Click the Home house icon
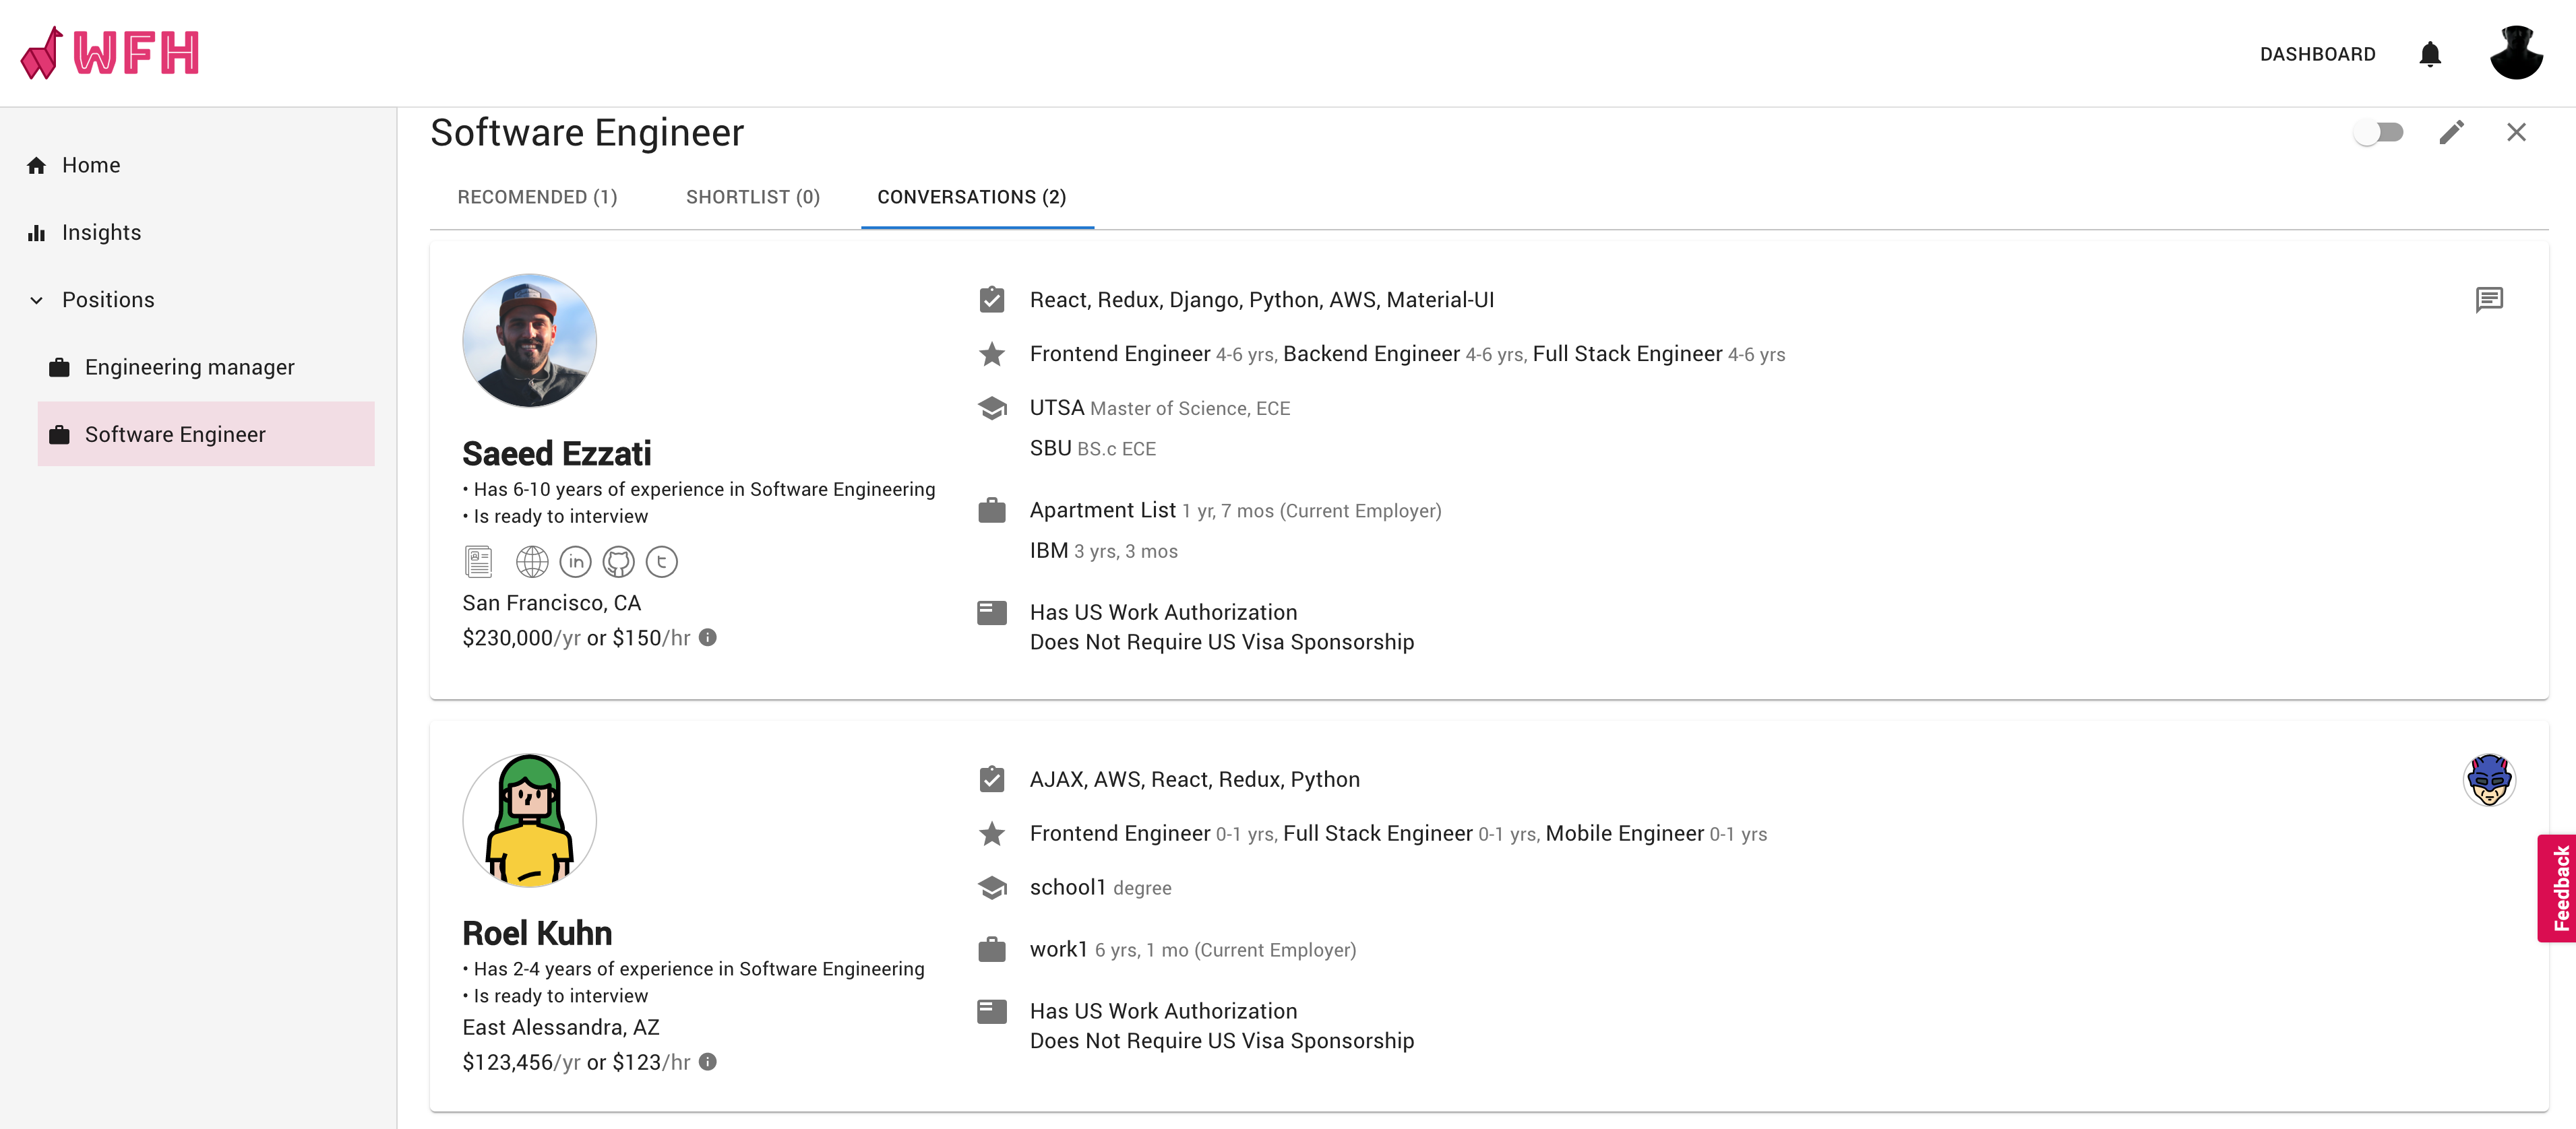2576x1129 pixels. click(x=37, y=165)
